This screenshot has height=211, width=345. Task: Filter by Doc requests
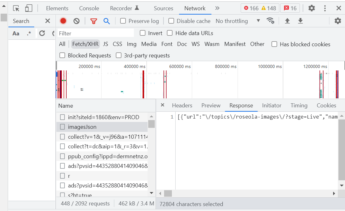[x=182, y=44]
